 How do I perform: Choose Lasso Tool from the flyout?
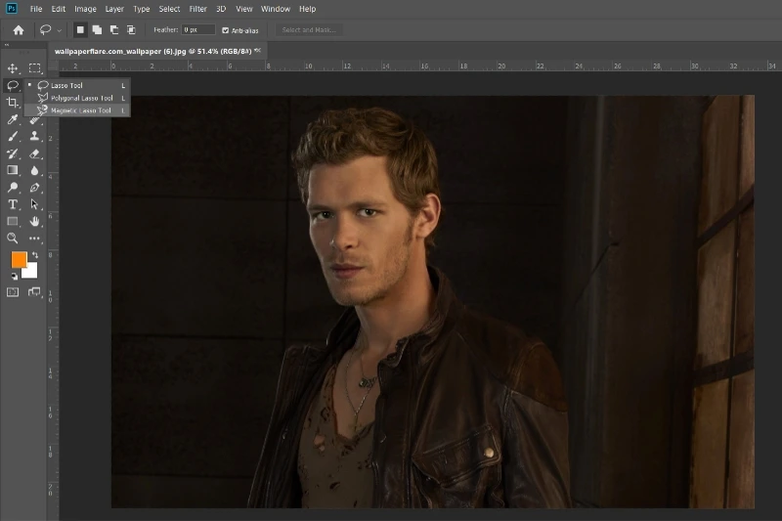[x=77, y=85]
